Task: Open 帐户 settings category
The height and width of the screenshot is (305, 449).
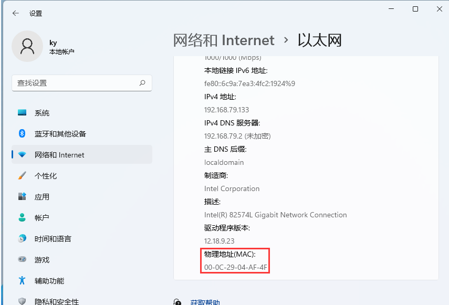Action: point(82,217)
